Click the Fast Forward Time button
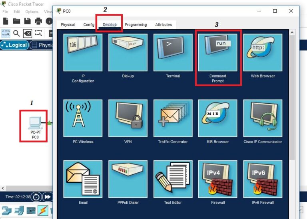 (48, 197)
